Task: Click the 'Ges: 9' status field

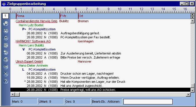Action: pos(78,102)
